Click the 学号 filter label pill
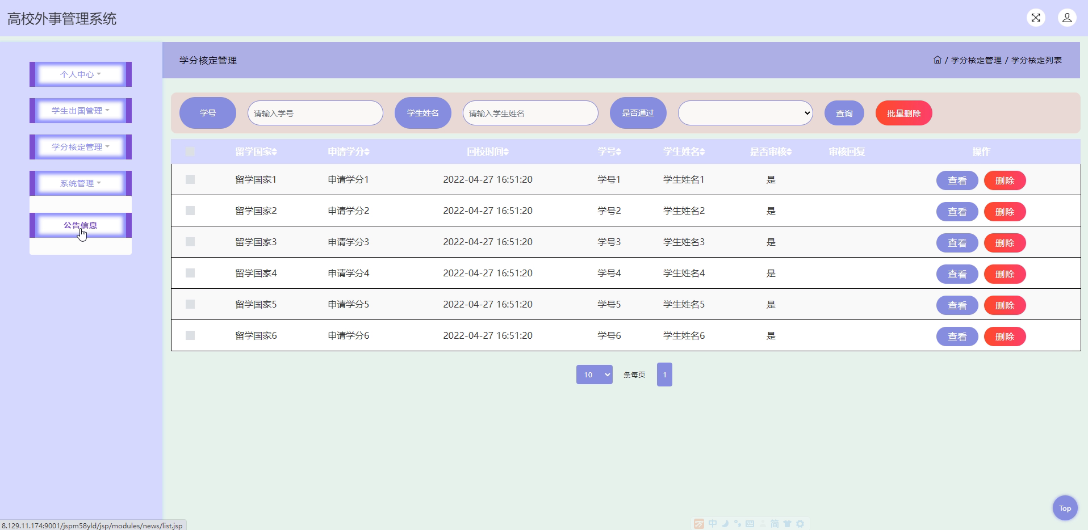The width and height of the screenshot is (1088, 530). [208, 113]
